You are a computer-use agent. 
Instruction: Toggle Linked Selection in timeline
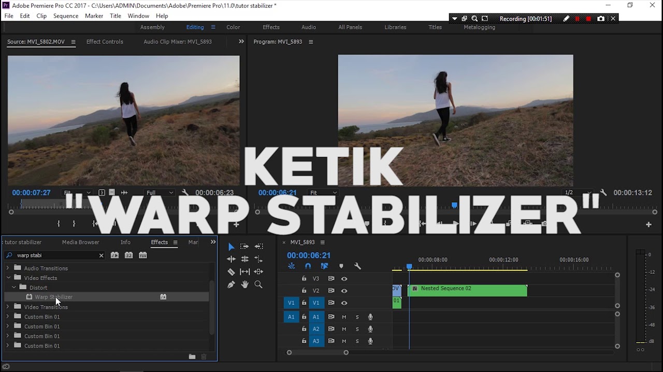pos(324,266)
